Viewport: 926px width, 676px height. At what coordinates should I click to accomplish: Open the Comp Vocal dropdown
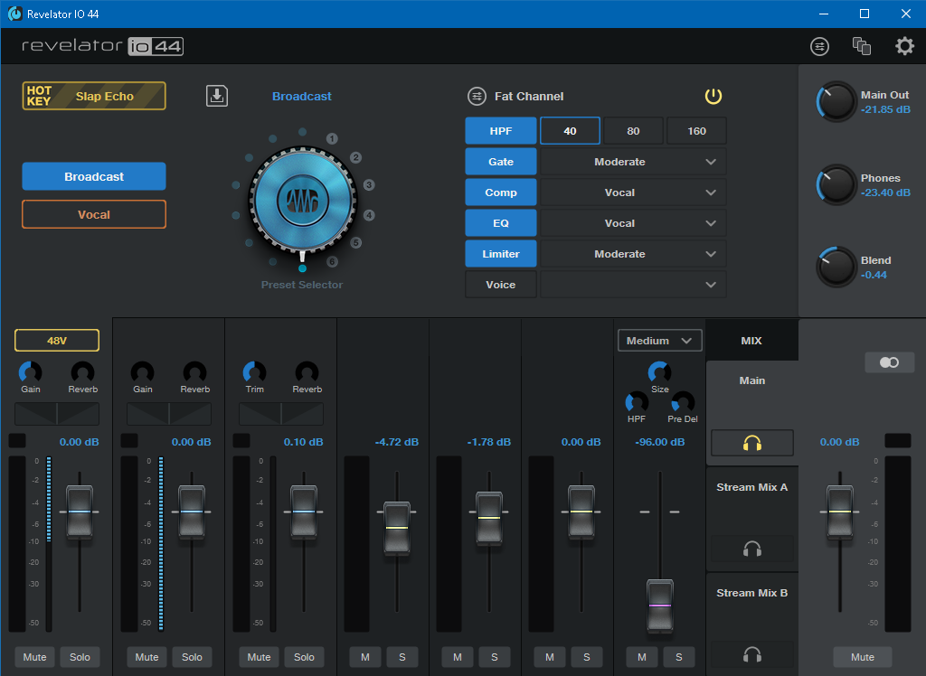tap(633, 192)
